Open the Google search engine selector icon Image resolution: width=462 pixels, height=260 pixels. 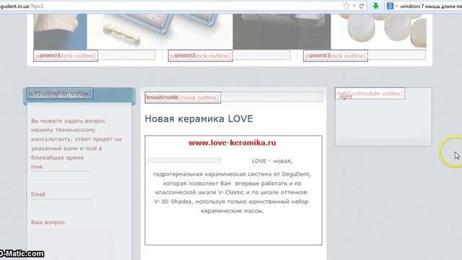(390, 6)
